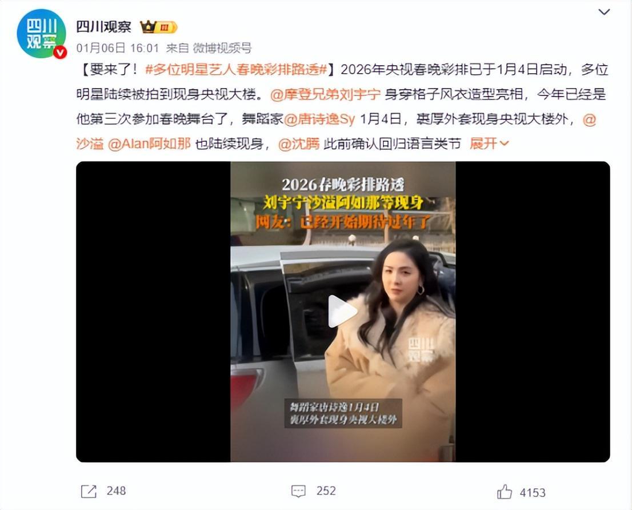Viewport: 632px width, 510px height.
Task: Click the like count 4153
Action: [x=533, y=493]
